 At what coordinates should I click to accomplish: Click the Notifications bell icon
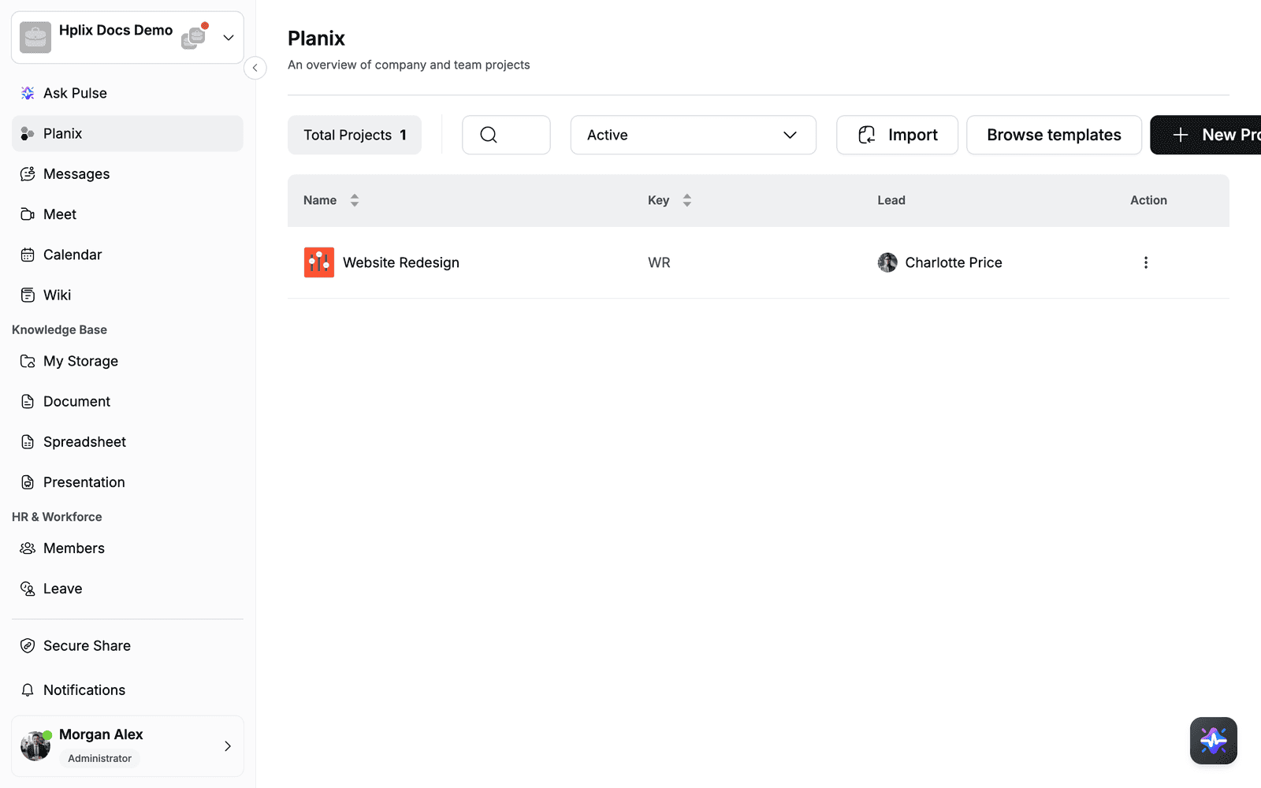pyautogui.click(x=28, y=690)
